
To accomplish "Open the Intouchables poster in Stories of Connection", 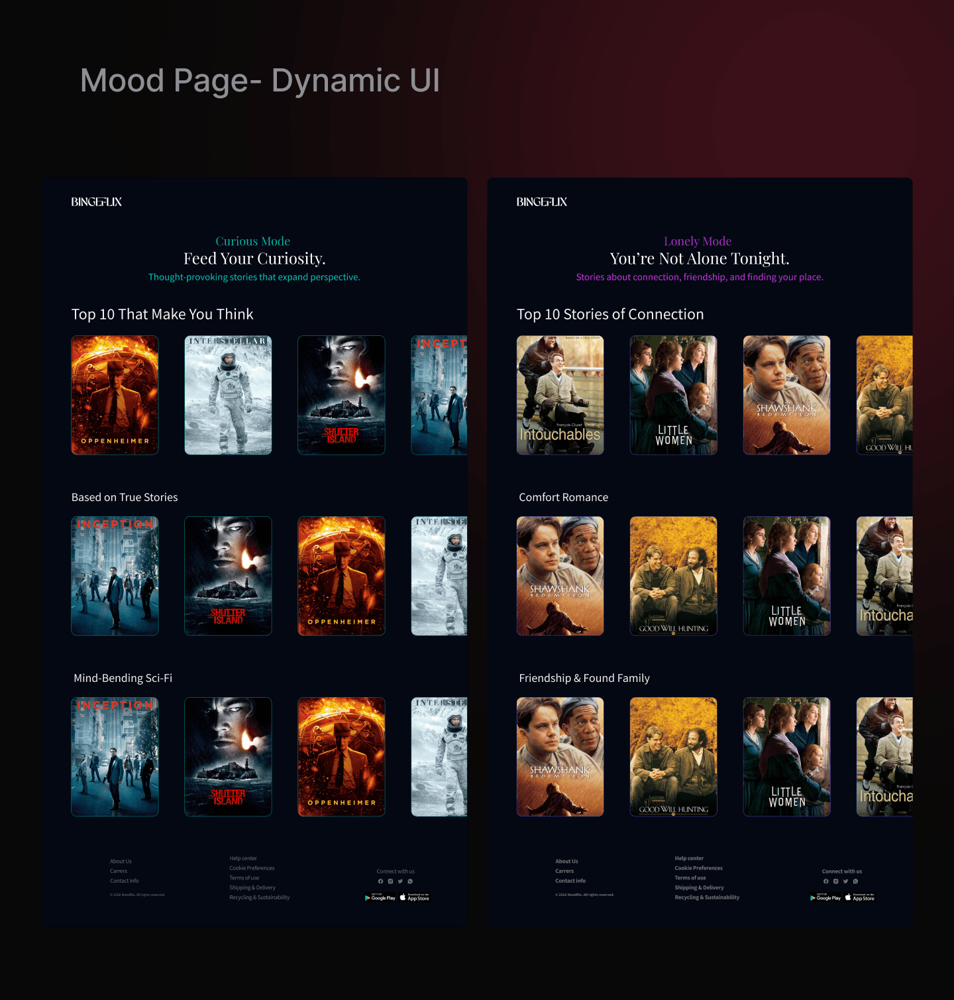I will (560, 395).
